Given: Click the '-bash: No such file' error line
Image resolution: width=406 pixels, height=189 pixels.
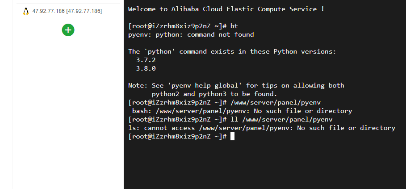Looking at the screenshot, I should [x=240, y=111].
